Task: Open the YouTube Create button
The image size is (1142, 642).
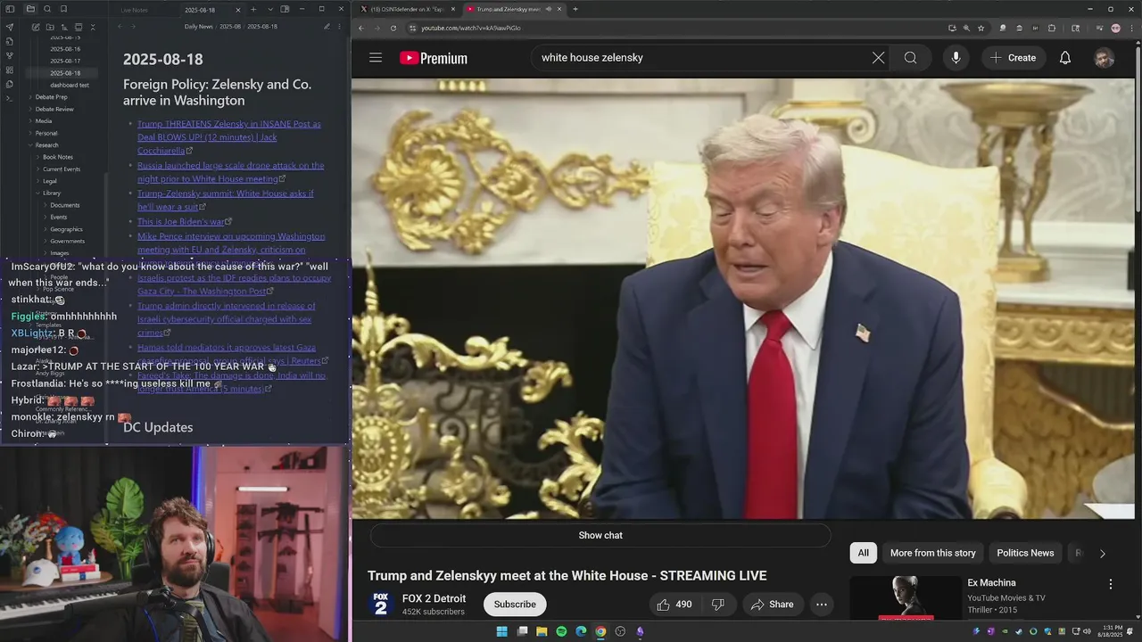Action: [1013, 58]
